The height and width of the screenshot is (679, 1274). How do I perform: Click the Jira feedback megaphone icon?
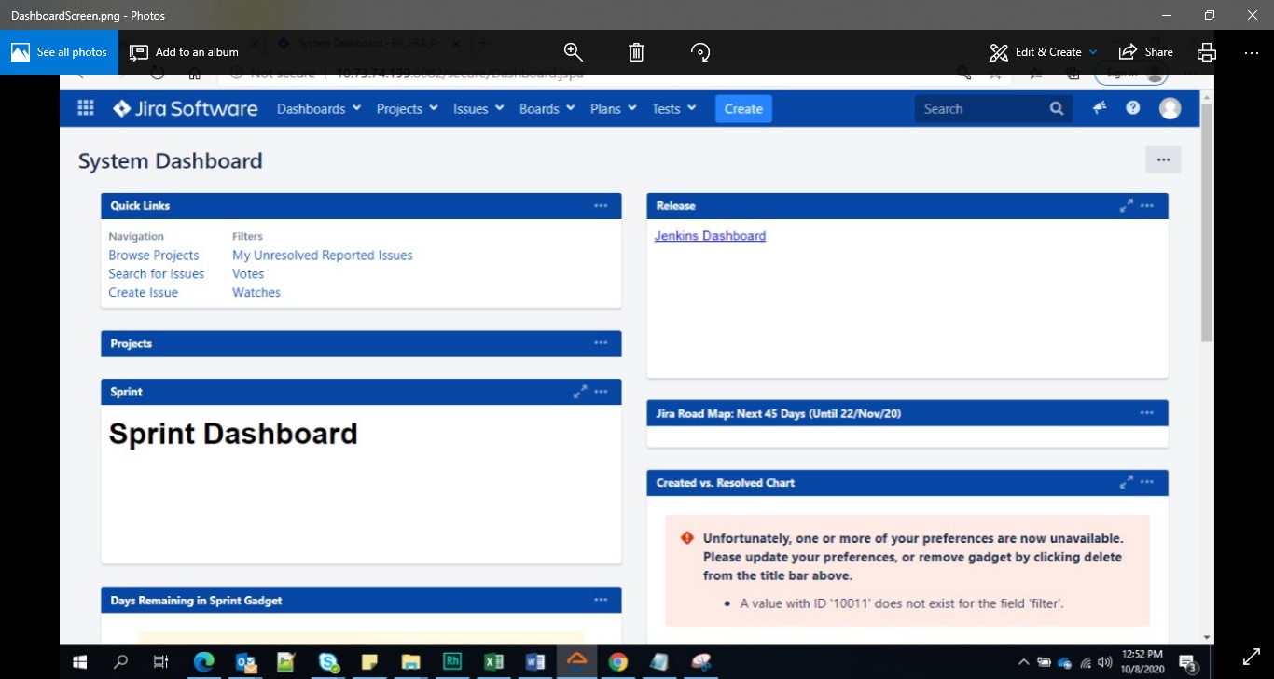click(x=1100, y=108)
